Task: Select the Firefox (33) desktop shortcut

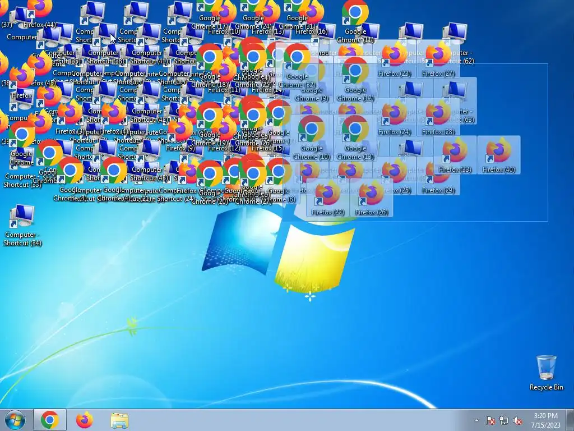Action: pos(455,155)
